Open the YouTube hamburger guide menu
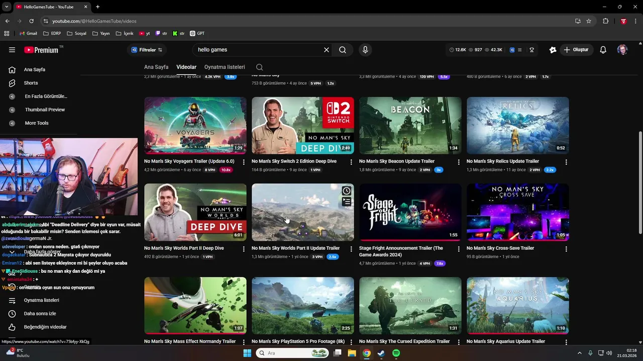Screen dimensions: 643x361 click(12, 50)
